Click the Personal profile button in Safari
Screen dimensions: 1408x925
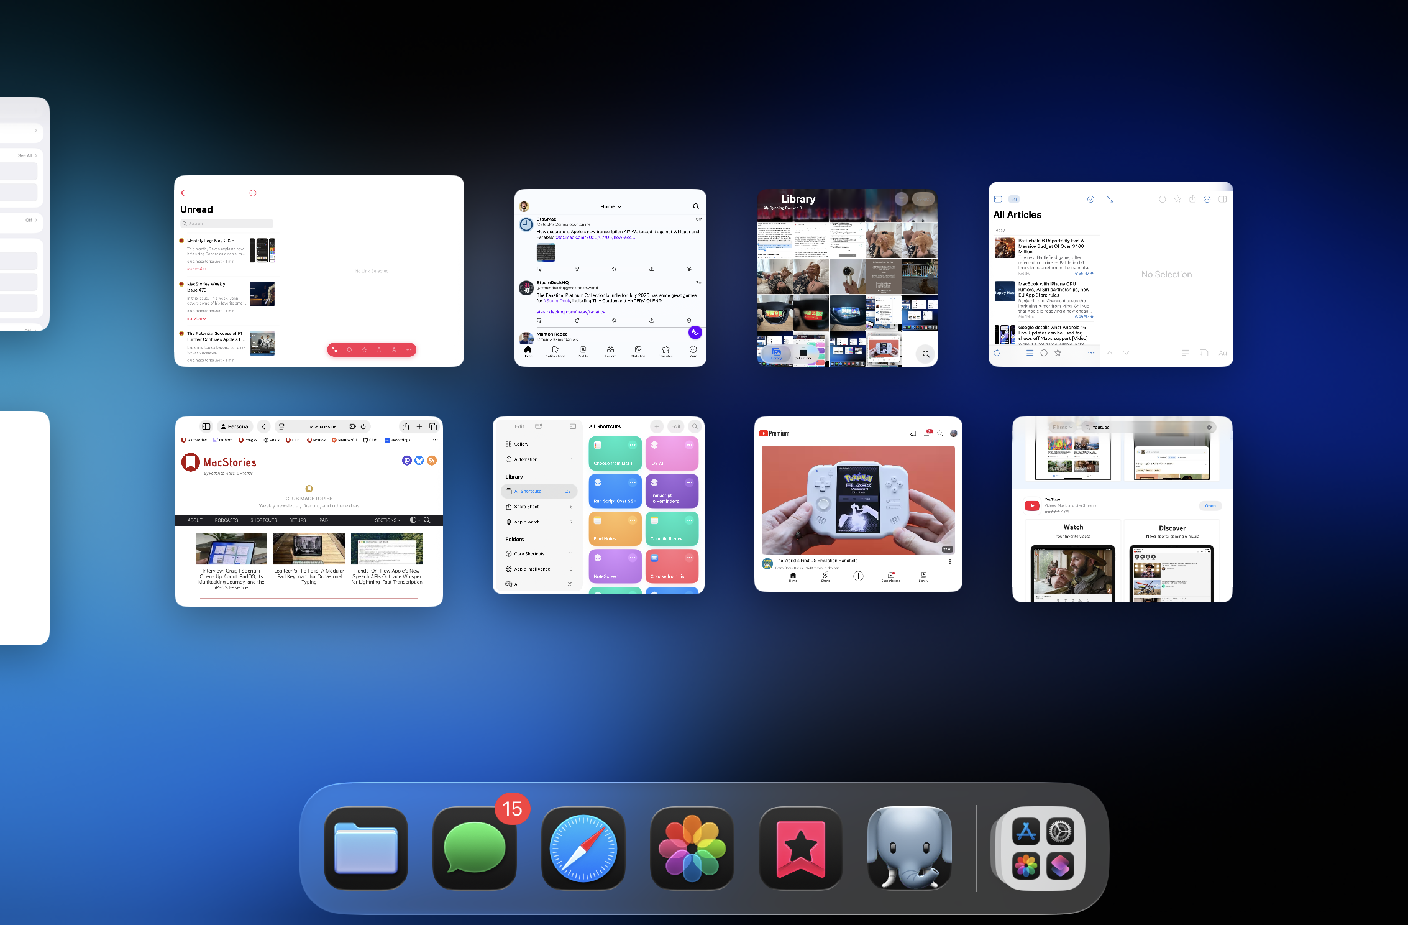coord(235,426)
